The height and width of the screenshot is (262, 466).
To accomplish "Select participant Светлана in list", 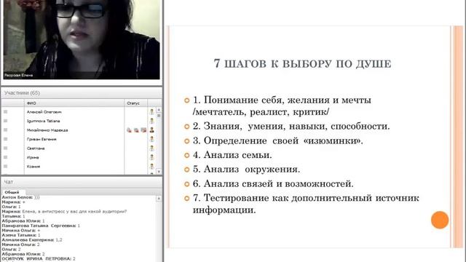I will (36, 148).
